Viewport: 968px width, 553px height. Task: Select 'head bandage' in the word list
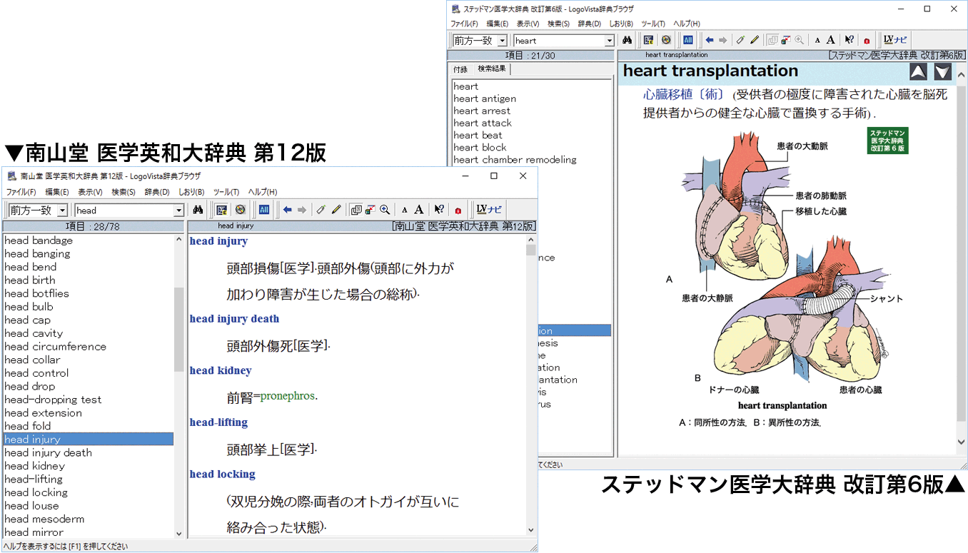[39, 240]
